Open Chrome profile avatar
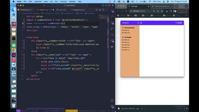Image resolution: width=199 pixels, height=112 pixels. pos(175,11)
